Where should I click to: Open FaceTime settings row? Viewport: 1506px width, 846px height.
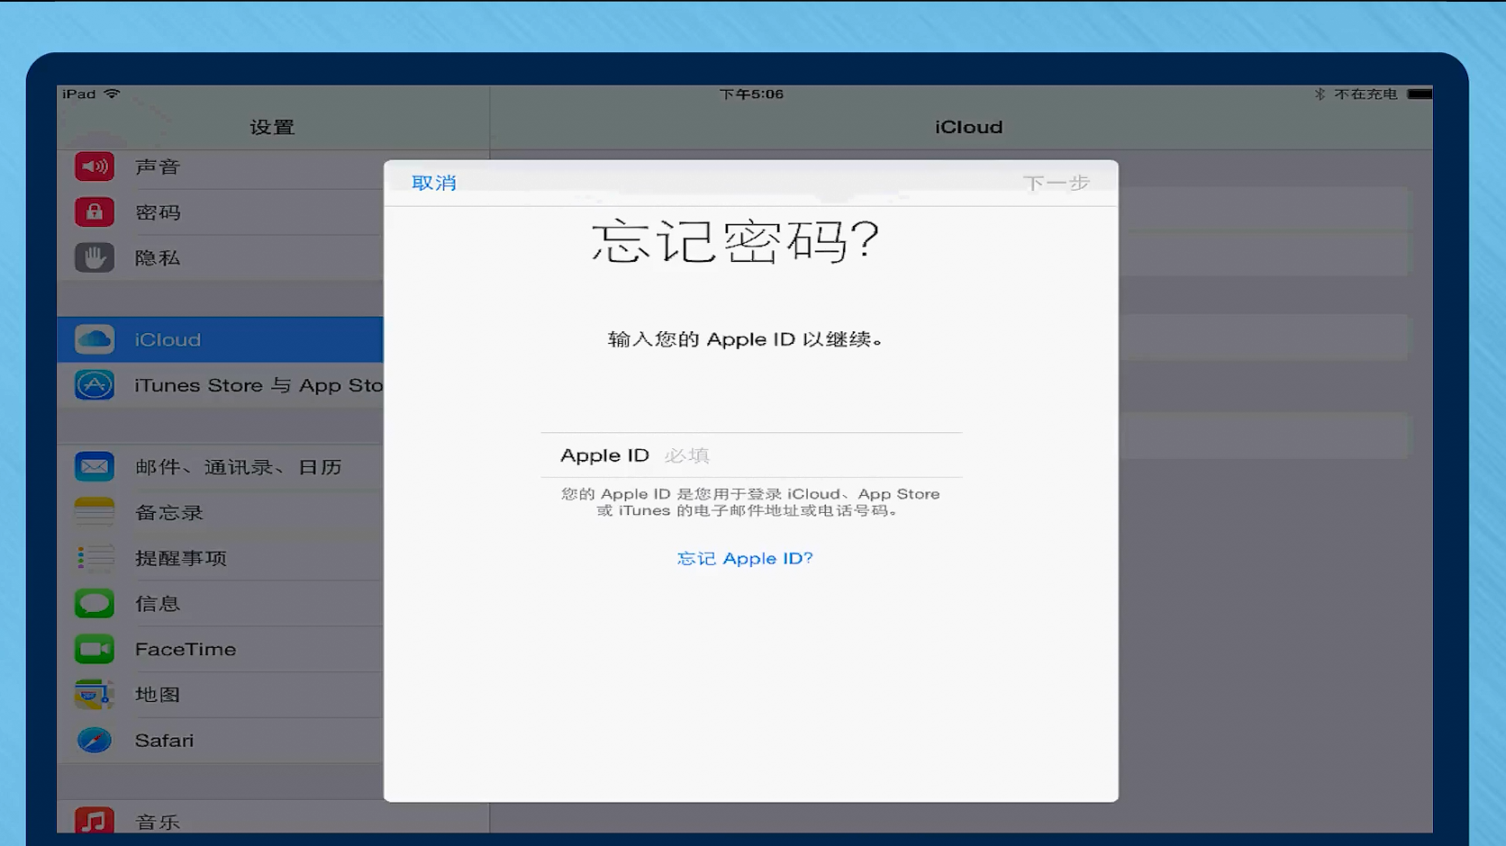pyautogui.click(x=221, y=649)
